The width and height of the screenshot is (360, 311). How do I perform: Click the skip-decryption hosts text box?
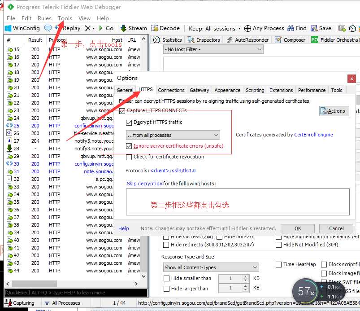[238, 202]
